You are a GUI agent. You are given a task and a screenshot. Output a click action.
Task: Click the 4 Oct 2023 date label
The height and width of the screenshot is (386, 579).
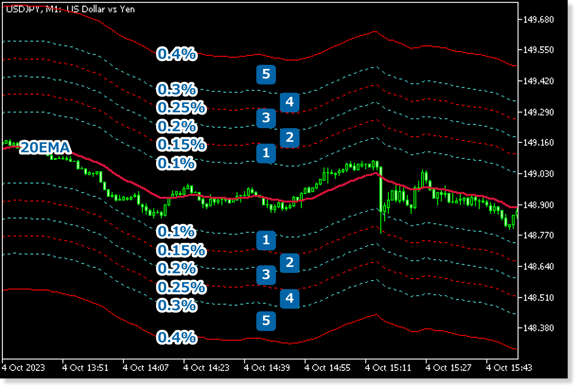tap(23, 368)
